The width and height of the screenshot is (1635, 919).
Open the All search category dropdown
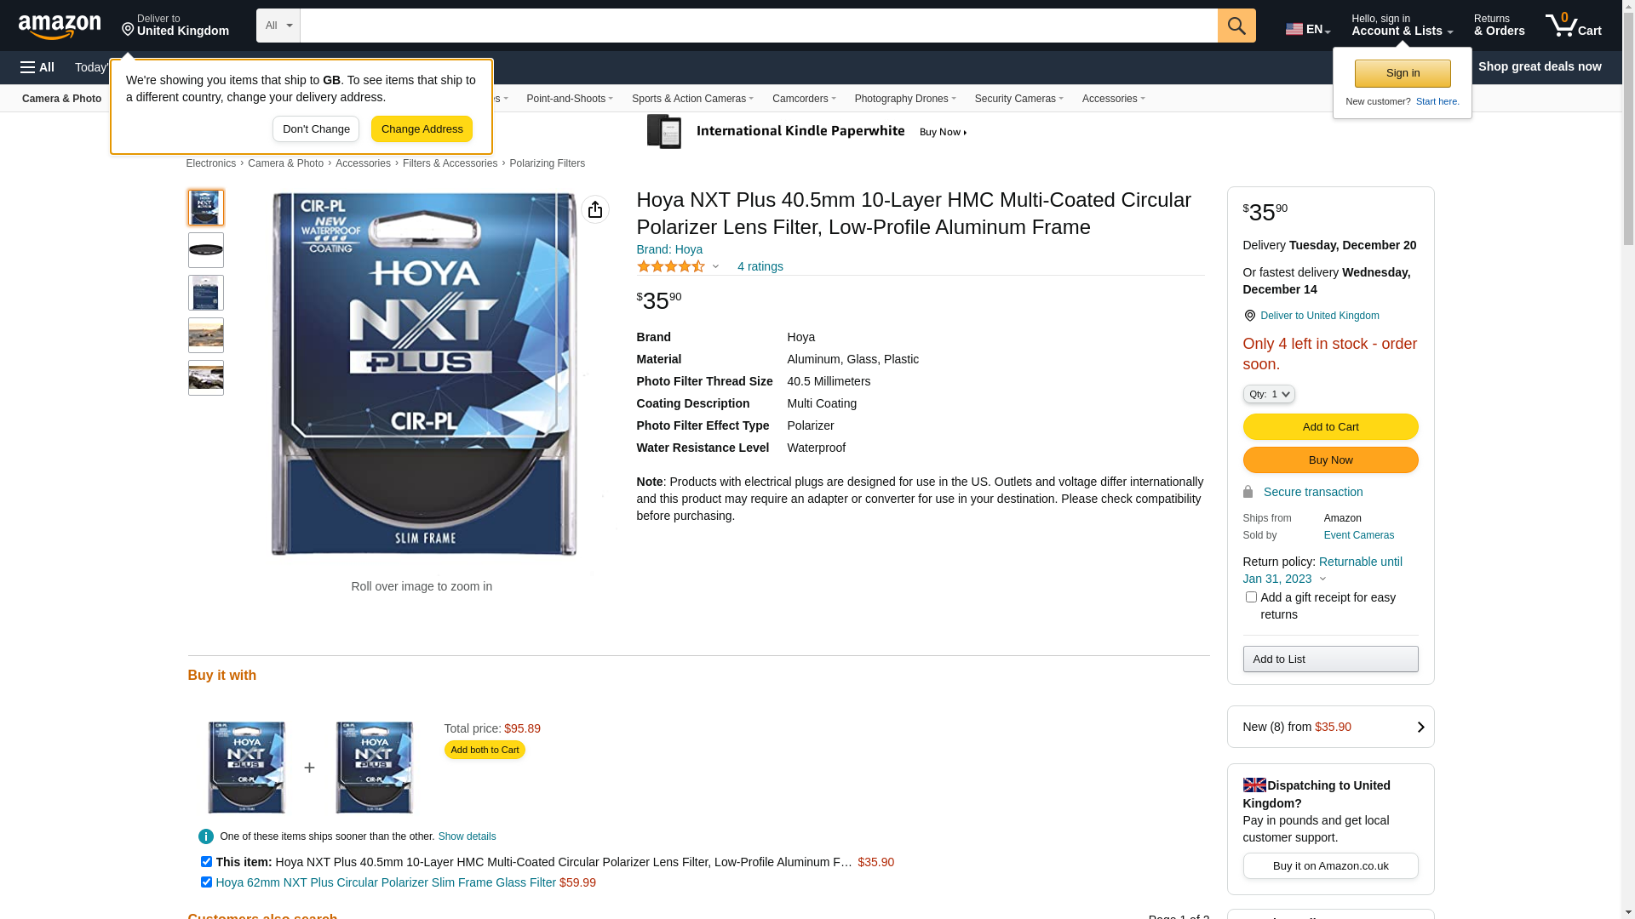pos(278,26)
